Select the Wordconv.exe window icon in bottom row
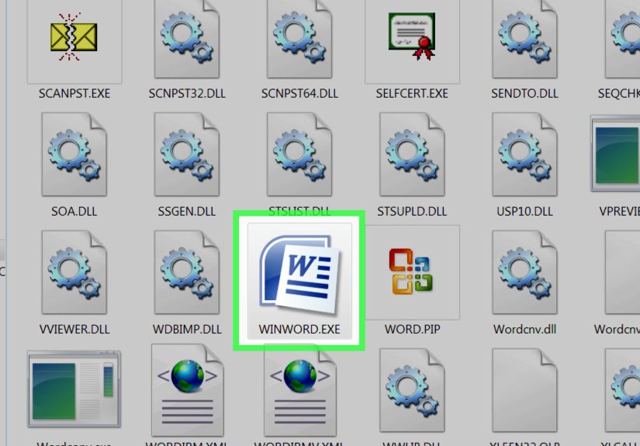The width and height of the screenshot is (640, 446). [x=74, y=389]
